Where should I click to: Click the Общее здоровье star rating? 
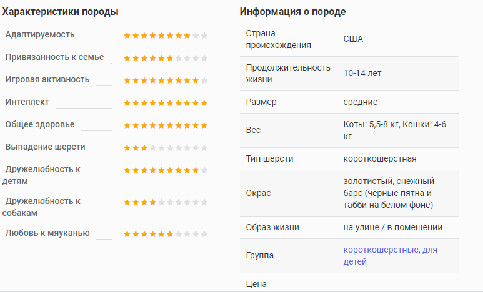pos(166,125)
